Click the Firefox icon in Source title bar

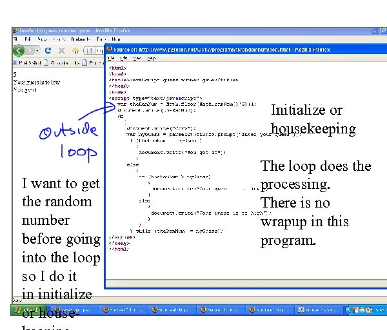pyautogui.click(x=110, y=50)
